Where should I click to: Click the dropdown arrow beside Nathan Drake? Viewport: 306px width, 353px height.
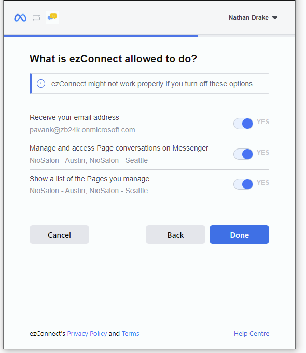coord(275,18)
